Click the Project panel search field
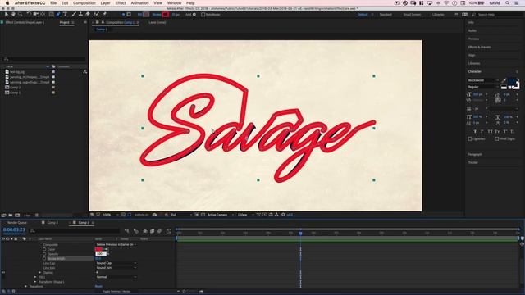 click(x=43, y=59)
